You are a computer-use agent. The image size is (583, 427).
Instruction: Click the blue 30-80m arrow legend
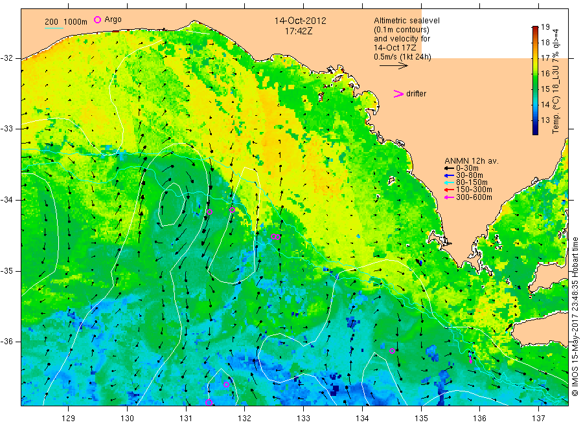(x=449, y=175)
